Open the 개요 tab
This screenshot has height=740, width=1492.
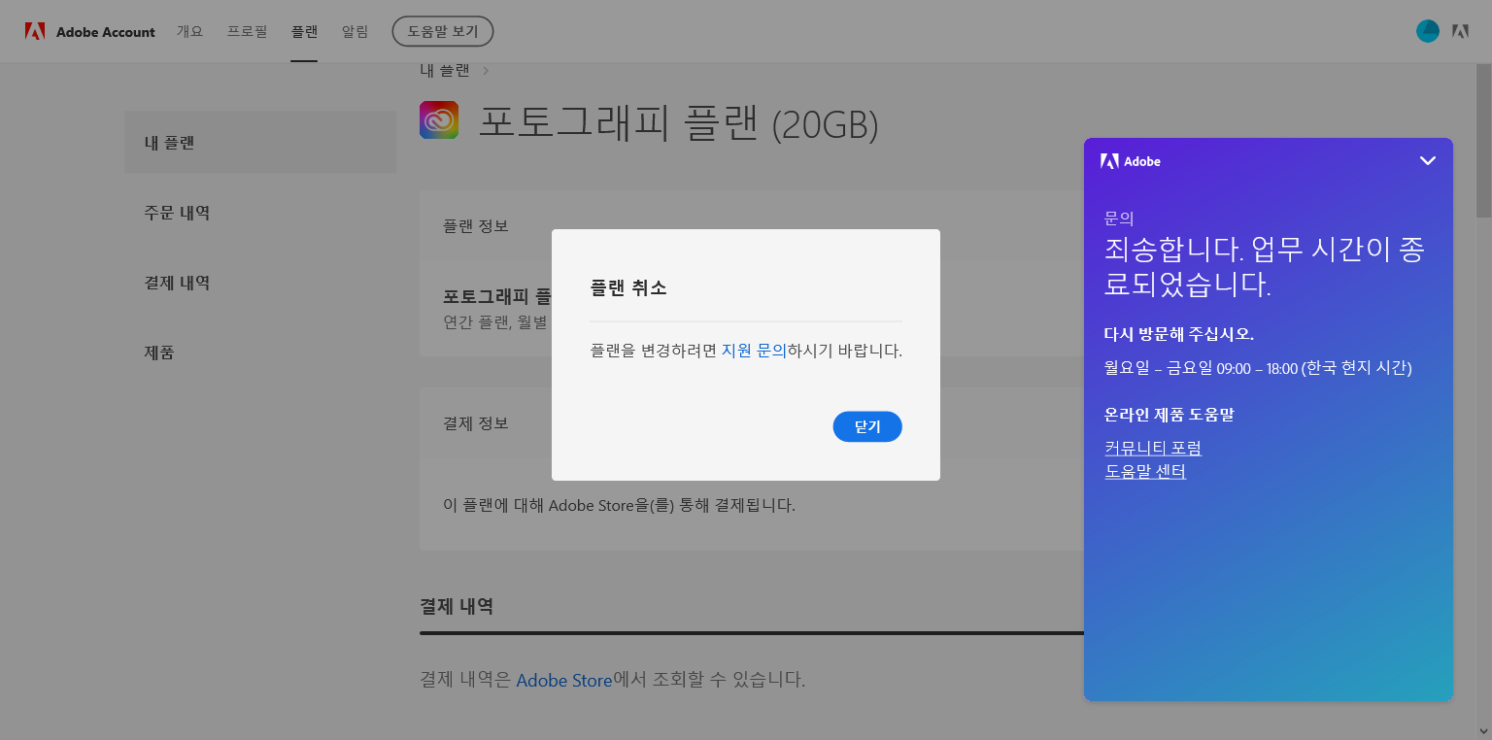189,31
